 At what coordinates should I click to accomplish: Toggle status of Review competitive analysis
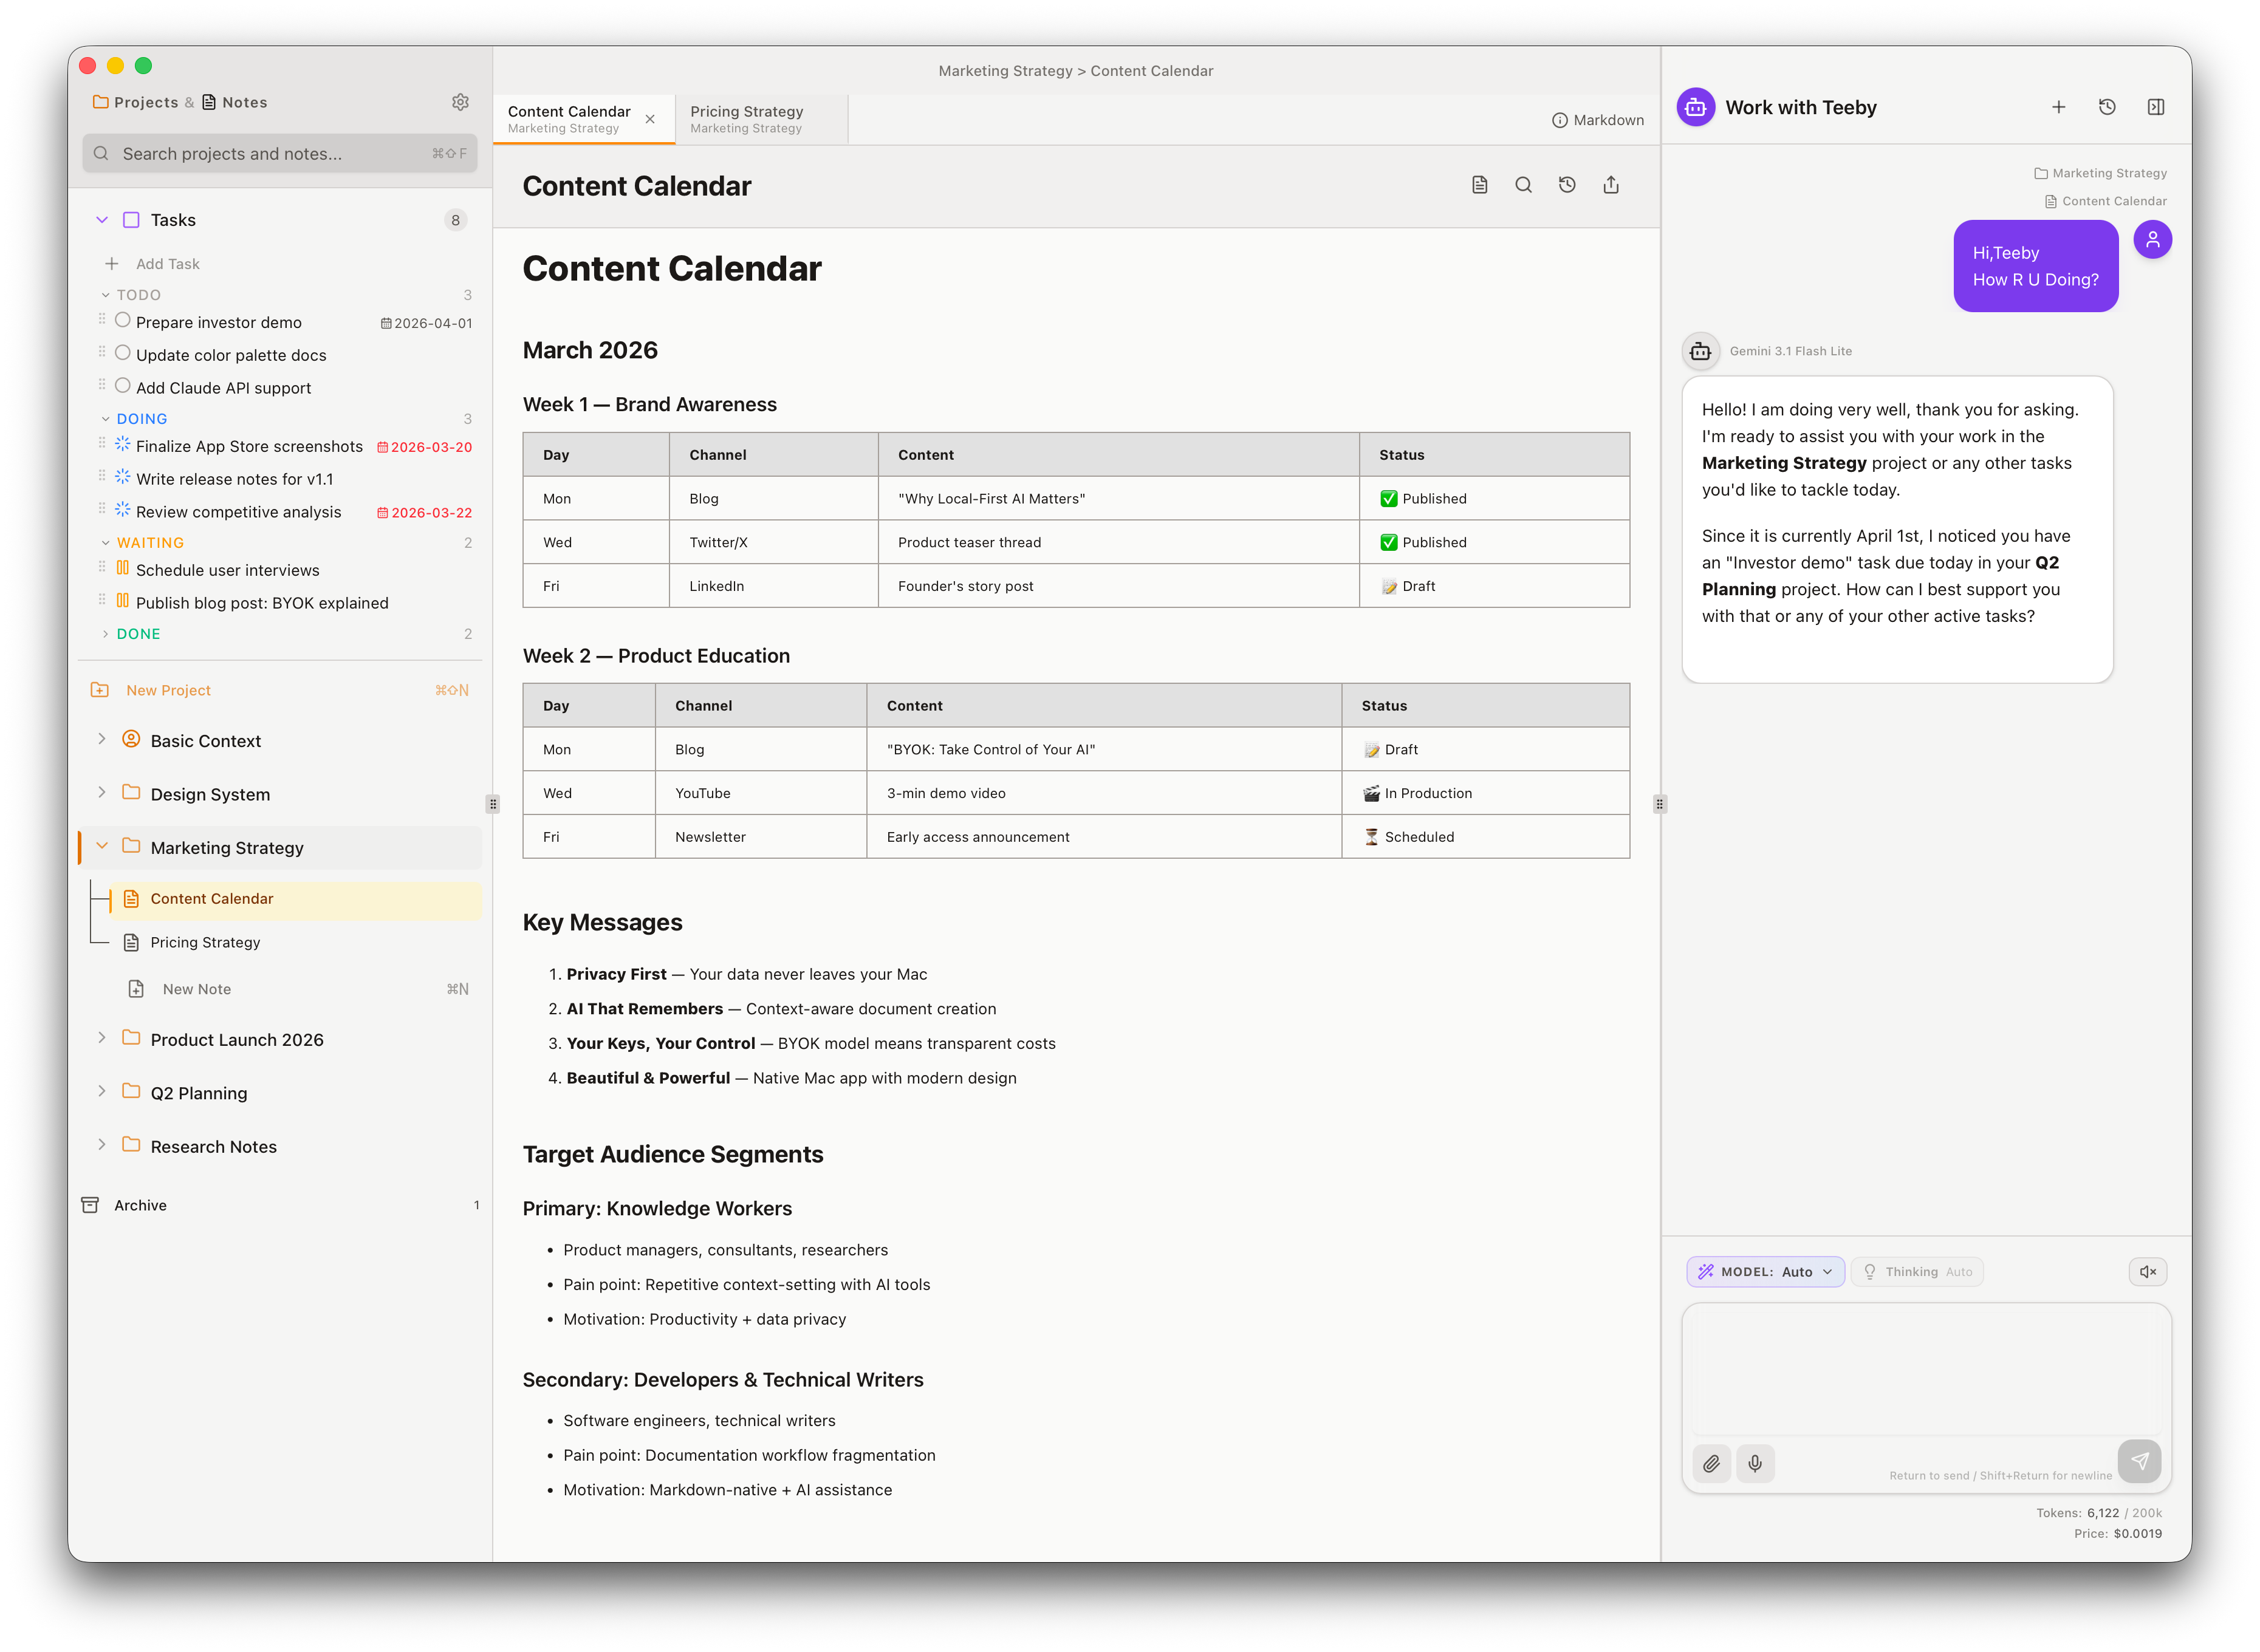(x=123, y=510)
